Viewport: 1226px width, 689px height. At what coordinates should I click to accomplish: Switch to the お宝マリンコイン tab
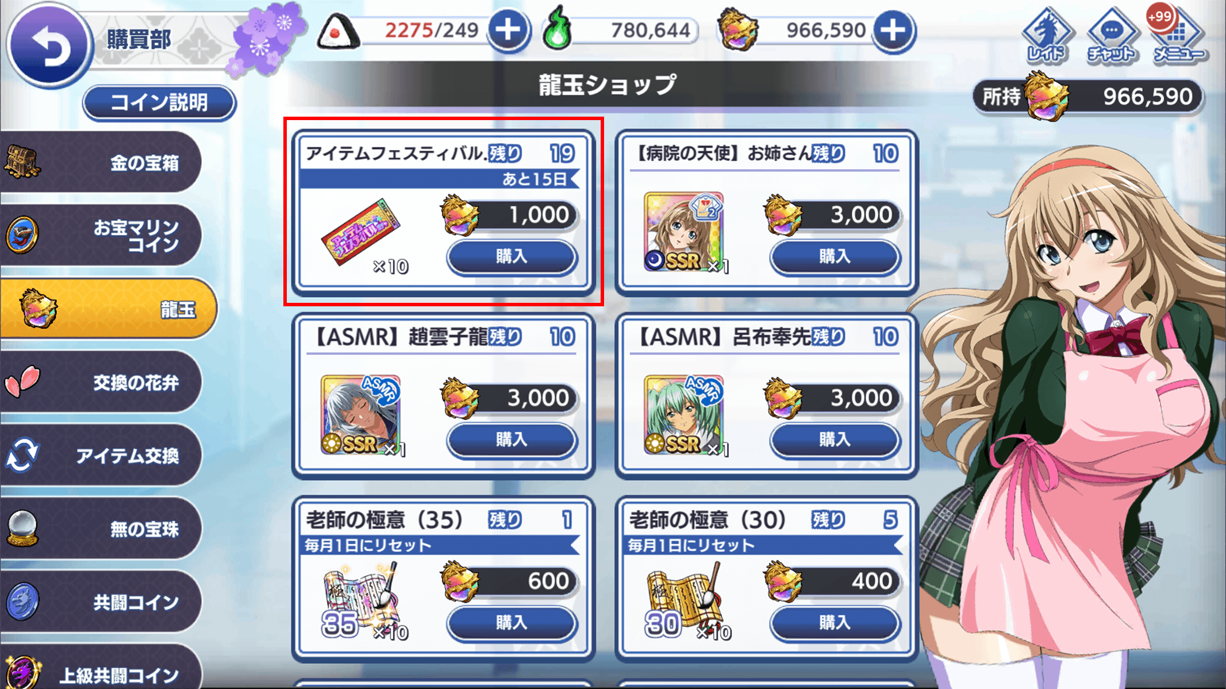(x=101, y=235)
